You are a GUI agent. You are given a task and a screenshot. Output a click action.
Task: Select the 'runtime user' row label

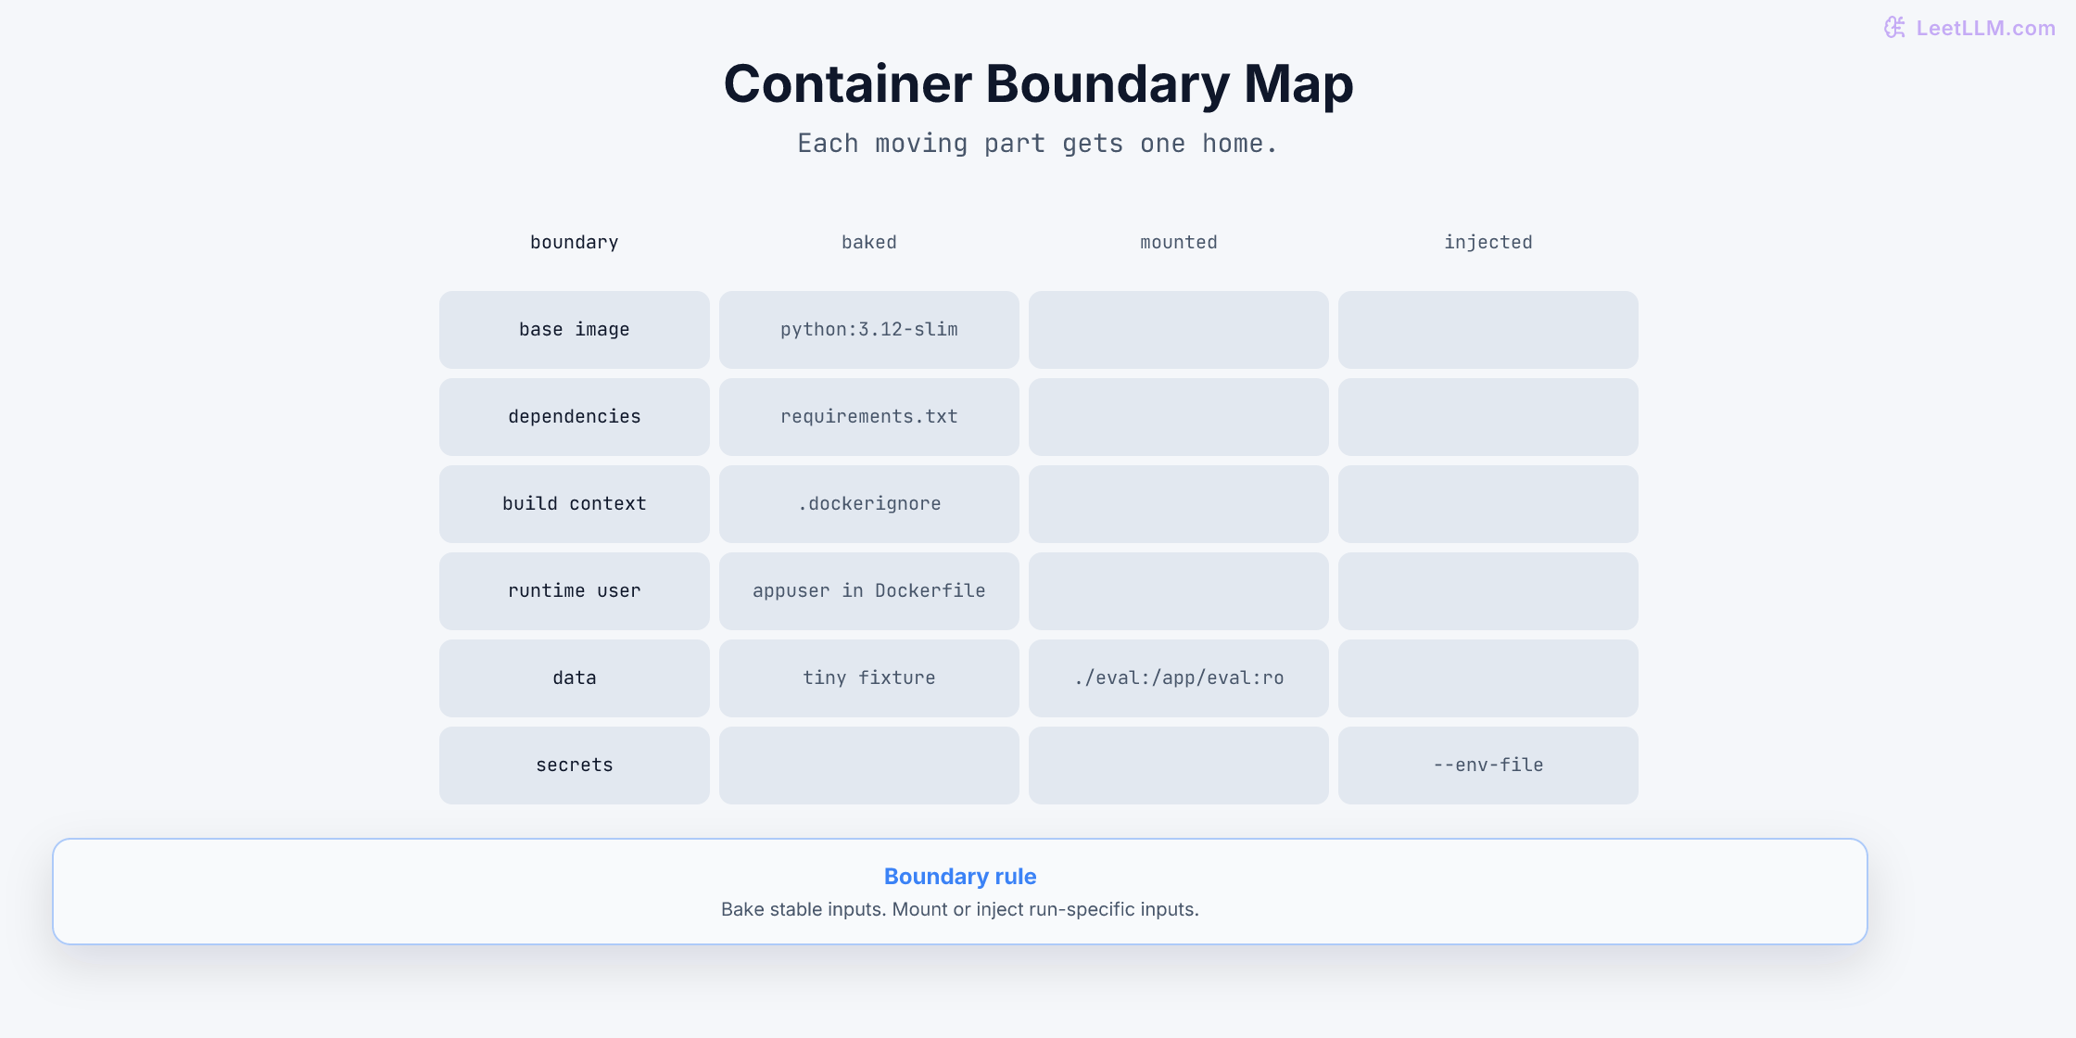click(575, 591)
